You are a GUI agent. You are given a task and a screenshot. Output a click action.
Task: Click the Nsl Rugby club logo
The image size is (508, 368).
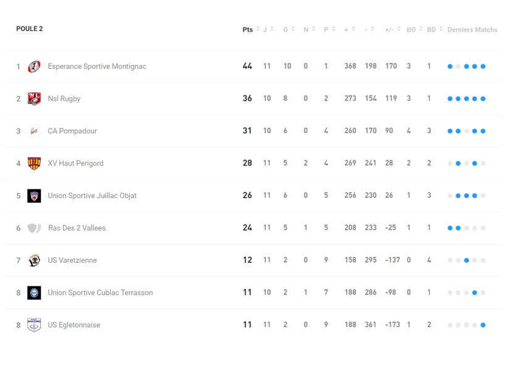click(x=34, y=99)
